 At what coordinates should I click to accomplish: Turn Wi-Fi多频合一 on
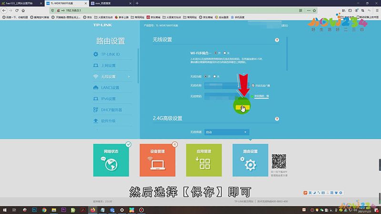[x=216, y=53]
